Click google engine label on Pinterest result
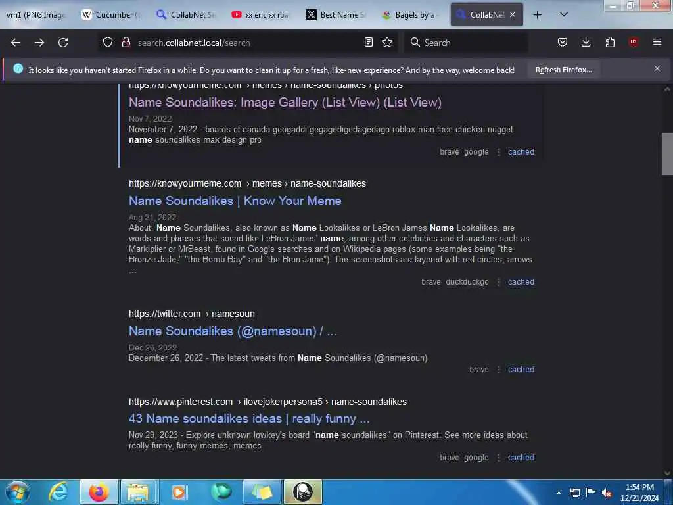The width and height of the screenshot is (673, 505). 476,458
